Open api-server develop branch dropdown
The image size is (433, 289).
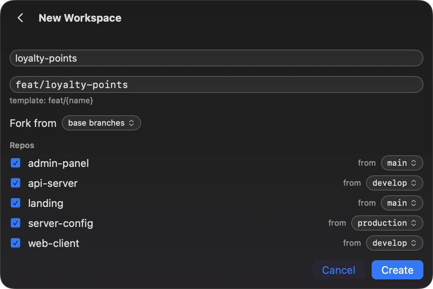(x=395, y=183)
